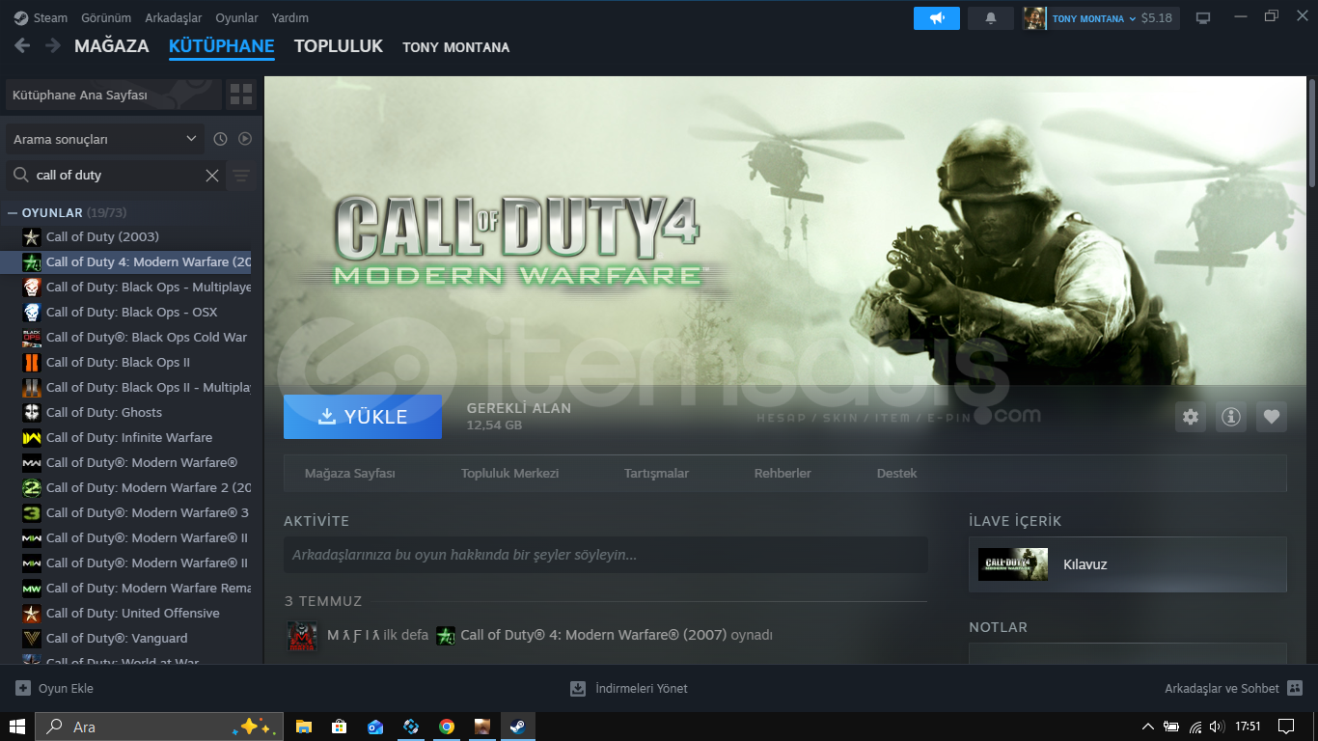Screen dimensions: 1318x741
Task: Open the Topluluk Merkezi link
Action: pyautogui.click(x=509, y=474)
